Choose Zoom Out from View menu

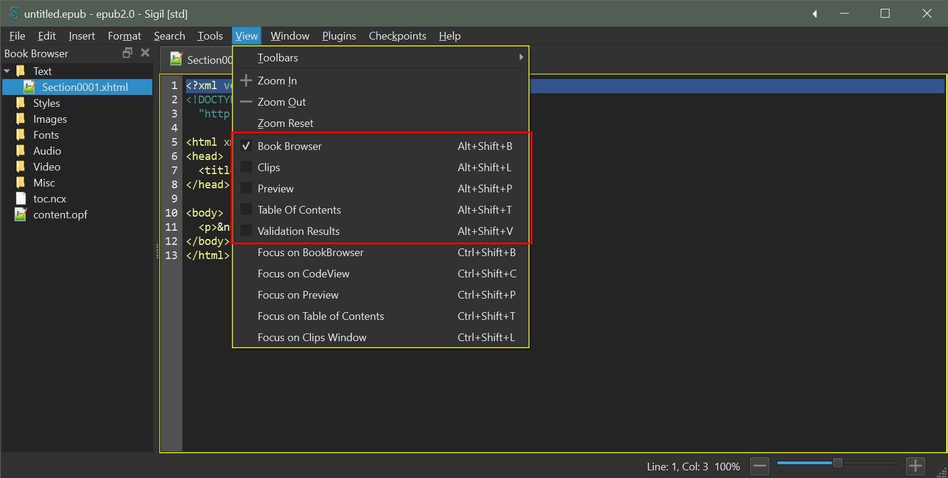381,102
